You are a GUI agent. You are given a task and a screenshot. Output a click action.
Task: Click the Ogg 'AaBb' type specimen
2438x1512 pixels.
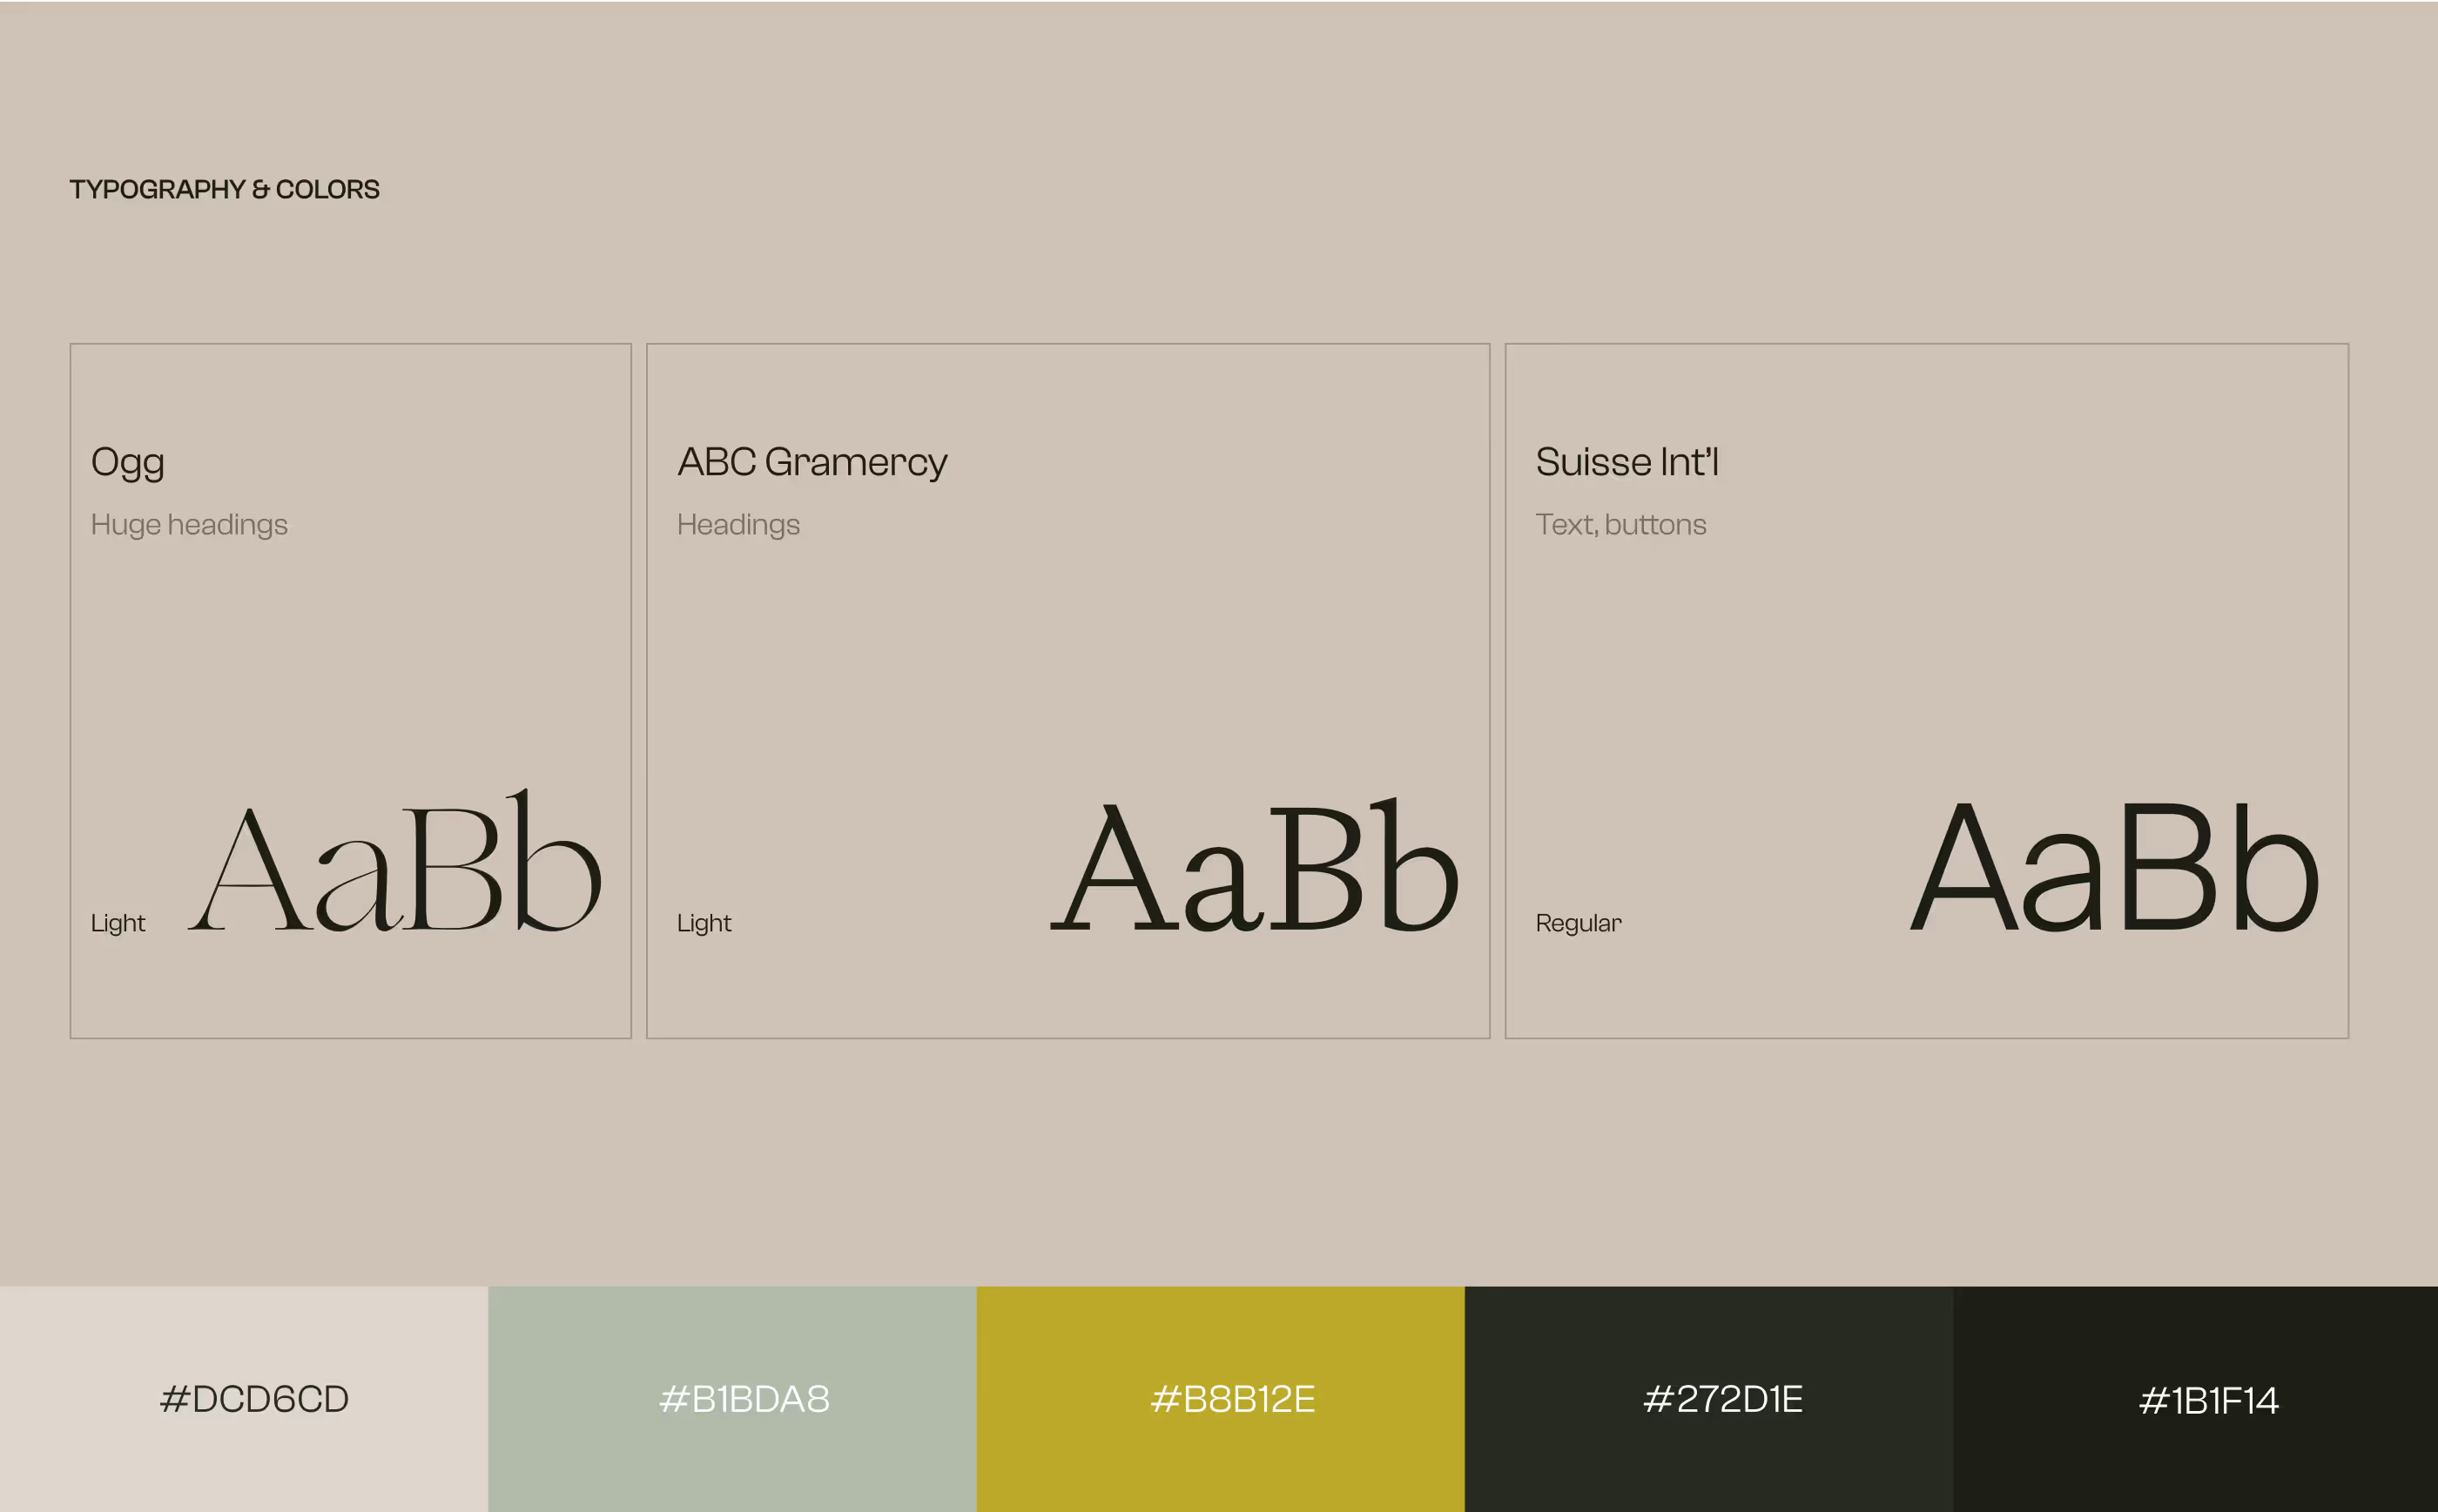(x=395, y=861)
